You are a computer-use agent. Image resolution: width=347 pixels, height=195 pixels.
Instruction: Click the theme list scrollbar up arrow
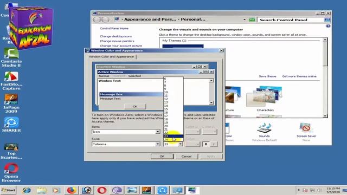click(x=325, y=40)
